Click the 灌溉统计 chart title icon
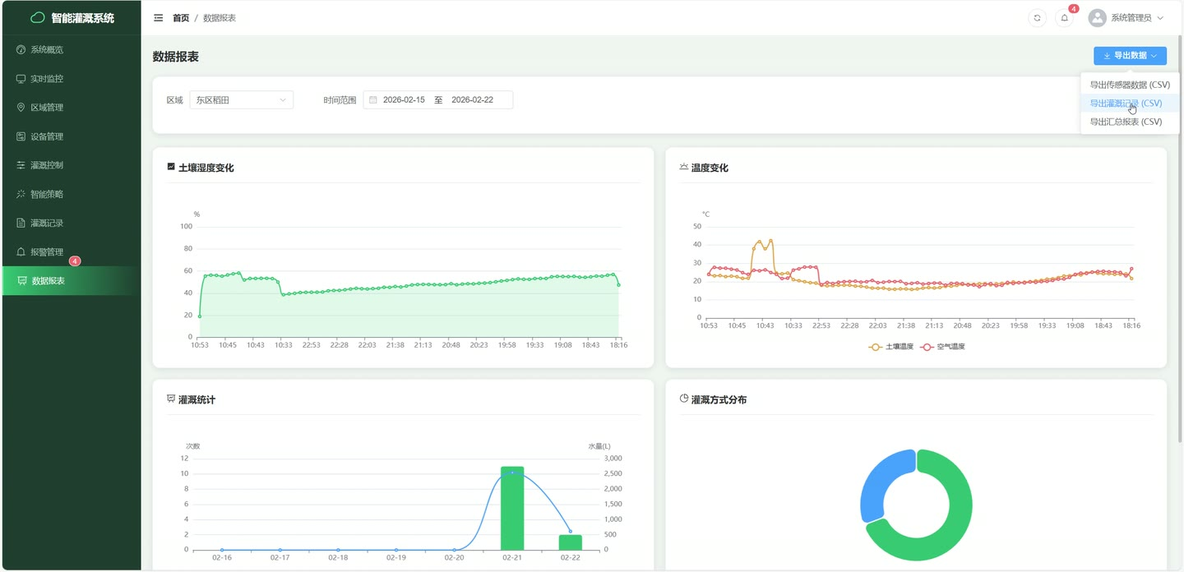Screen dimensions: 1184x572 click(171, 399)
